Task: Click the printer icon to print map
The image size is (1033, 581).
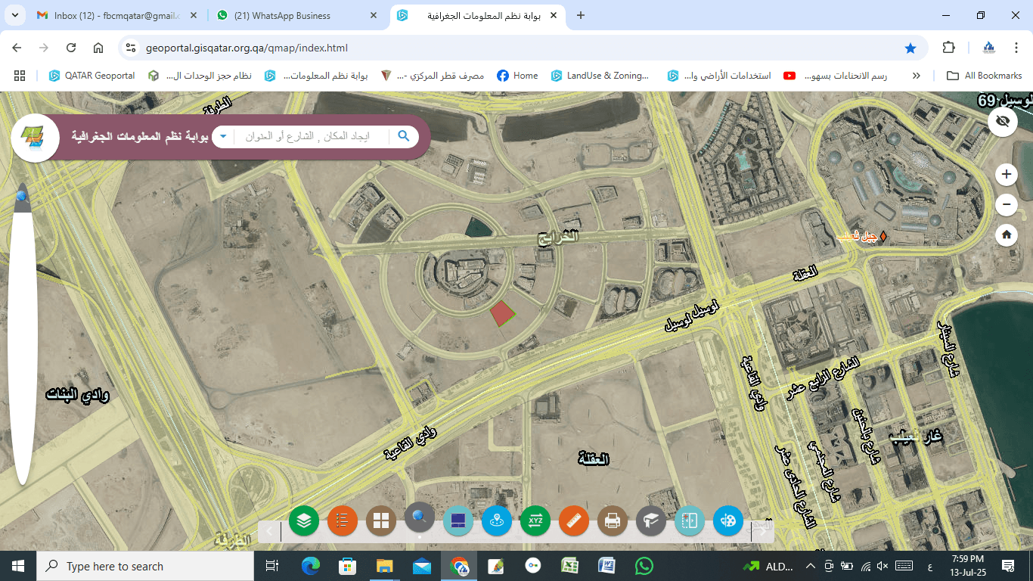Action: point(613,520)
